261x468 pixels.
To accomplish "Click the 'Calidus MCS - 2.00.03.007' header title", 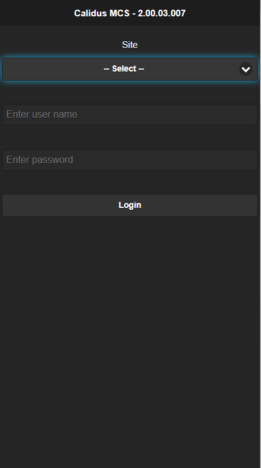I will click(x=130, y=13).
